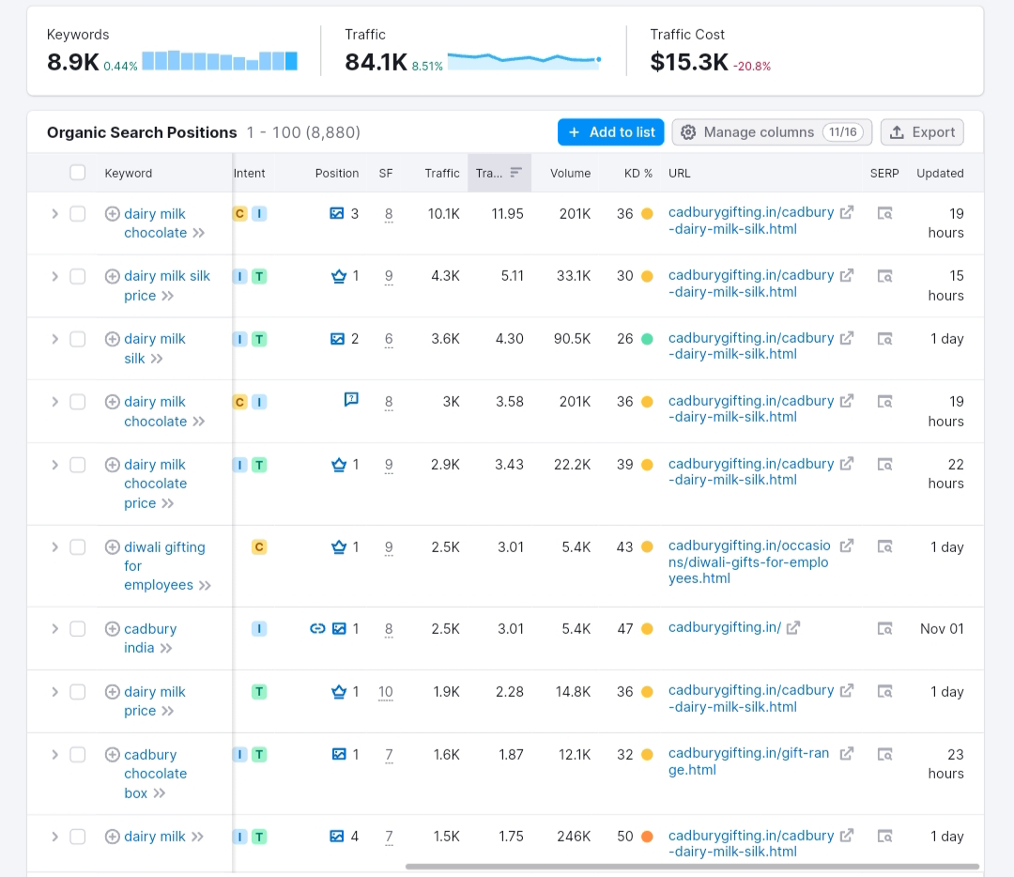Open SERP features count 10 for 'dairy milk price'
The width and height of the screenshot is (1014, 877).
point(386,692)
